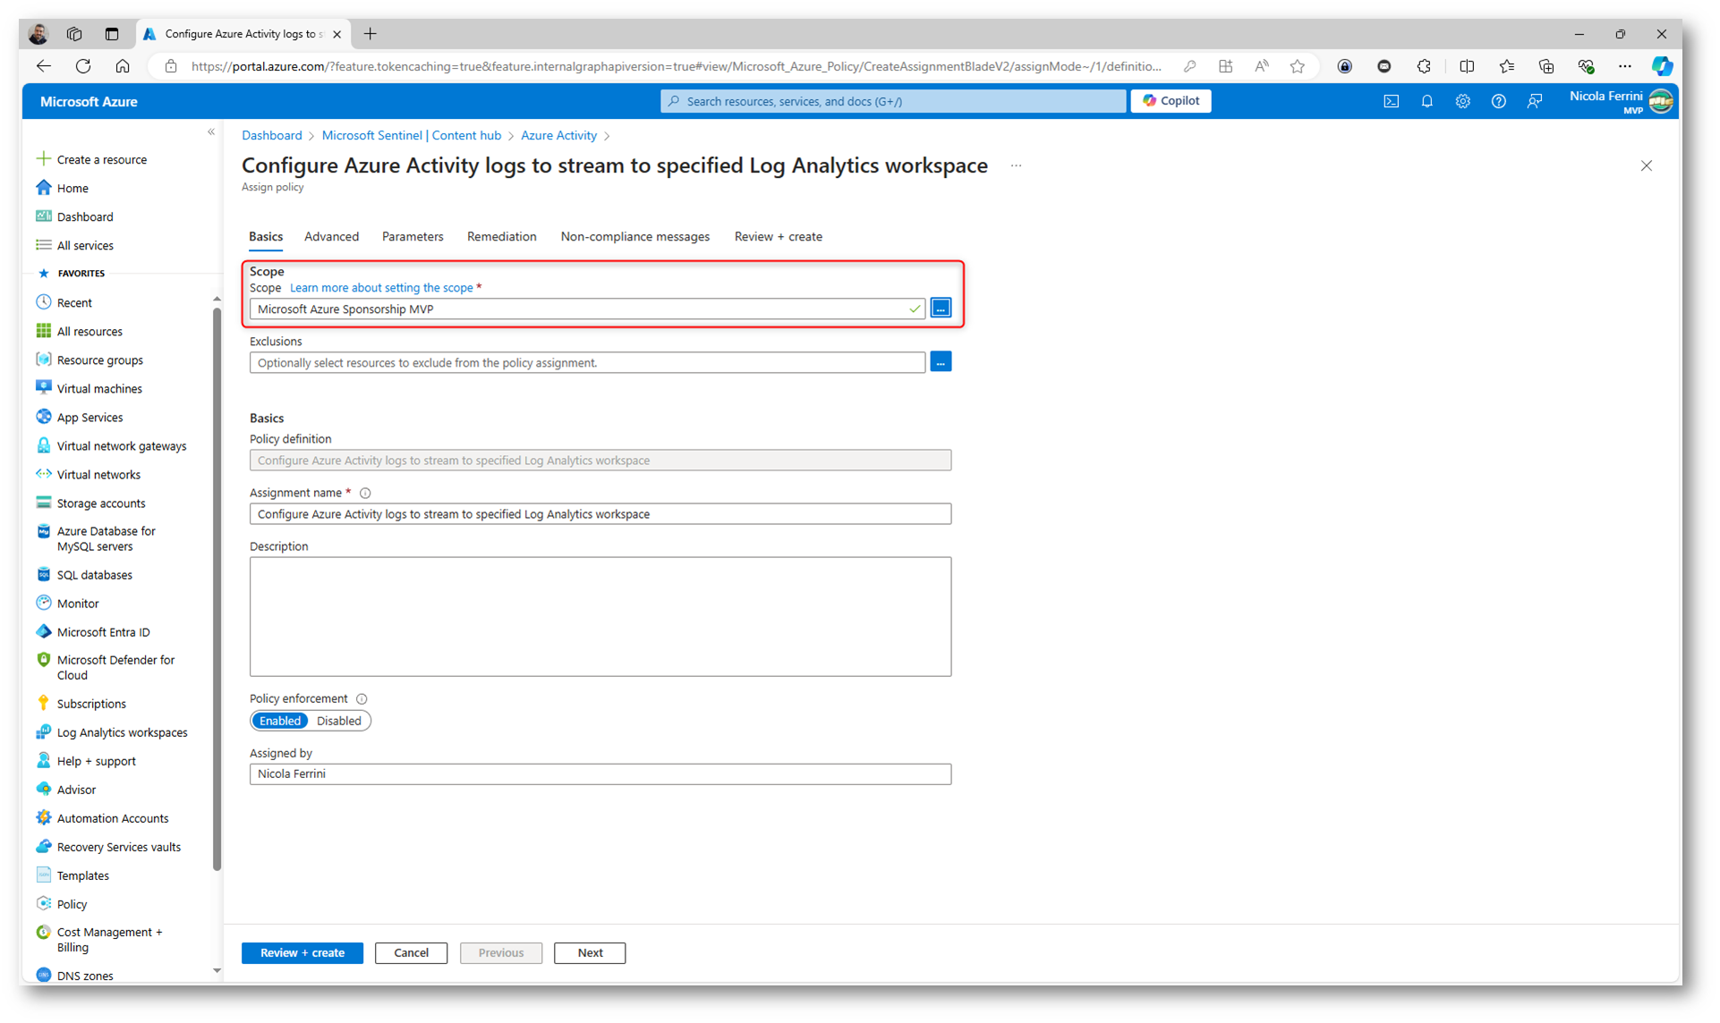Switch to the Remediation tab
1720x1023 pixels.
(x=502, y=237)
